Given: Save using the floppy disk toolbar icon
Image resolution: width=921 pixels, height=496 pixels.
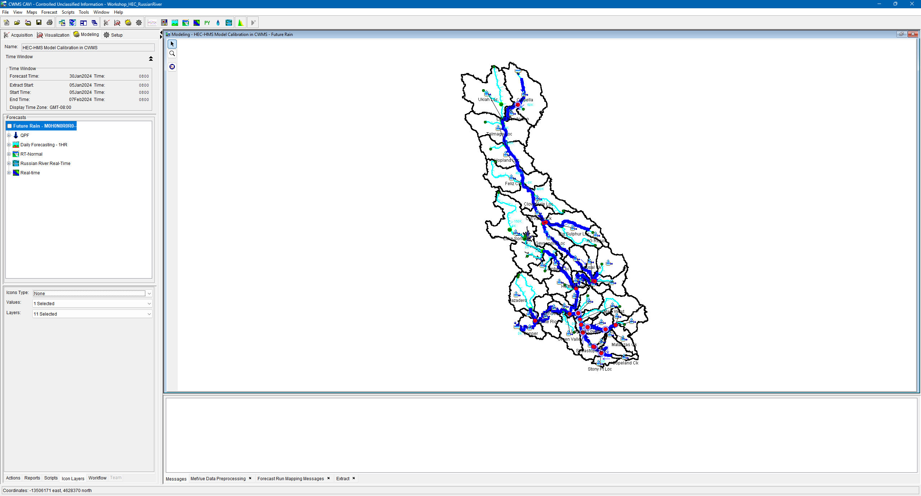Looking at the screenshot, I should coord(39,22).
